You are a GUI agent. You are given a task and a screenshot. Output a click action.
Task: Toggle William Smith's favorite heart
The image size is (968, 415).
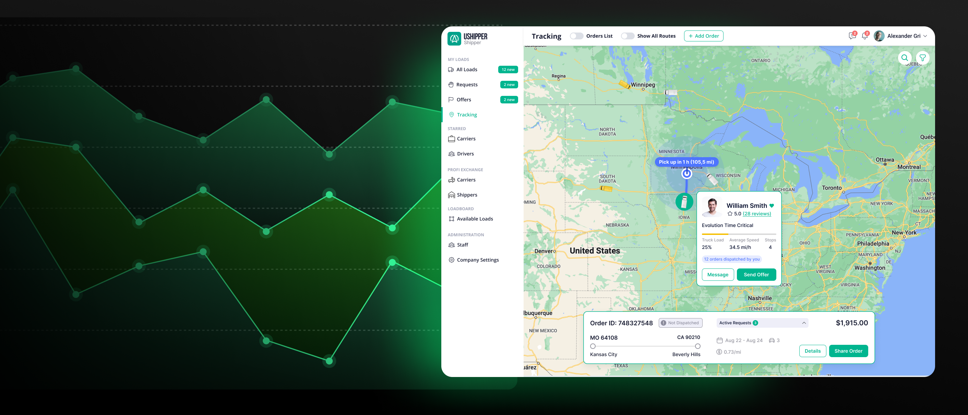point(772,206)
